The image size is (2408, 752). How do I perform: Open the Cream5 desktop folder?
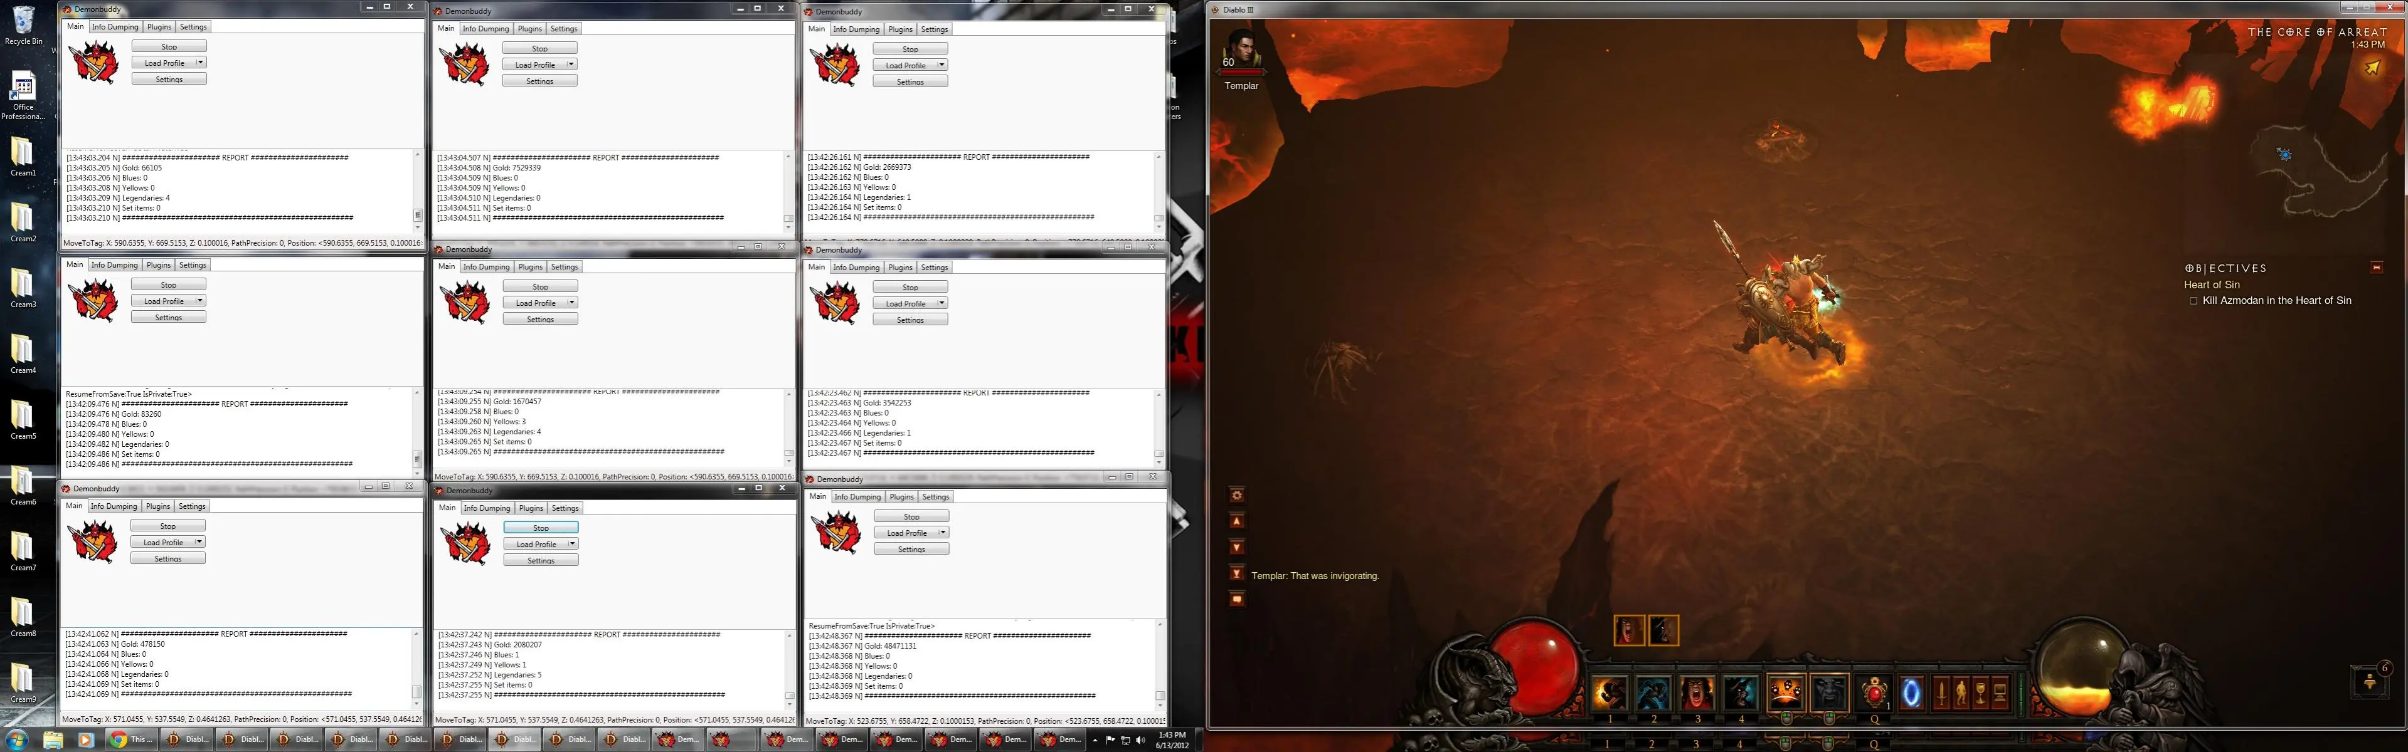pos(23,419)
